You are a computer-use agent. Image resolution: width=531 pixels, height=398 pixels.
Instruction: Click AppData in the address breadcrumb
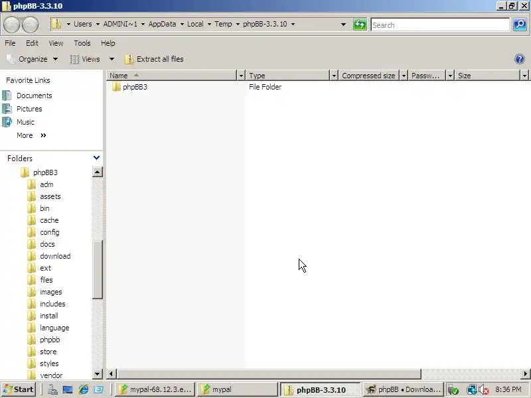[x=162, y=24]
